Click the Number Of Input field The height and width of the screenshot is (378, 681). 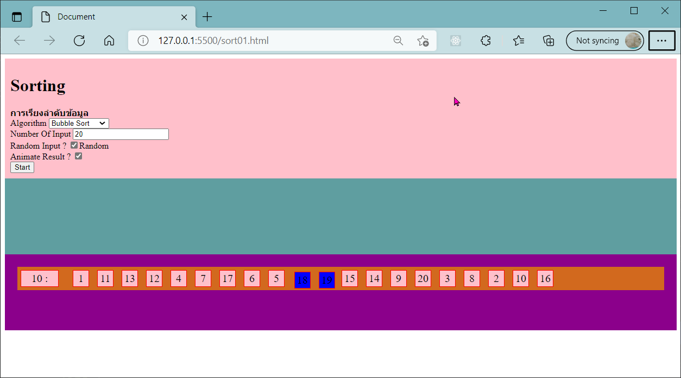[121, 134]
